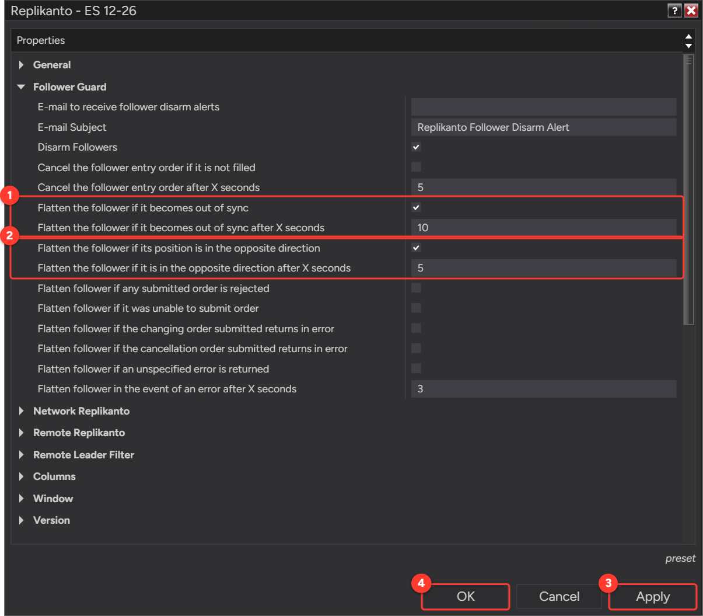Enable flatten follower if submitted order rejected
The width and height of the screenshot is (703, 616).
pyautogui.click(x=416, y=288)
